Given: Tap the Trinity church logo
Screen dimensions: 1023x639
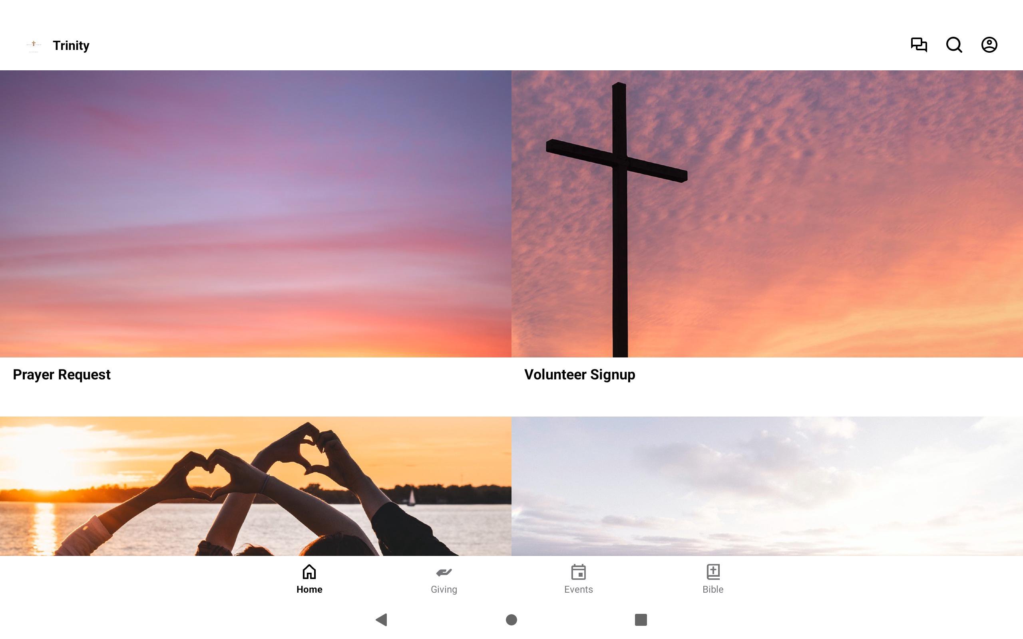Looking at the screenshot, I should (x=34, y=45).
